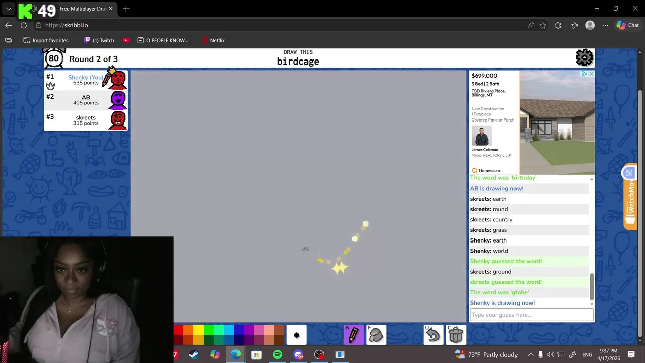Click James Coleman realtor photo
This screenshot has height=363, width=645.
(481, 136)
